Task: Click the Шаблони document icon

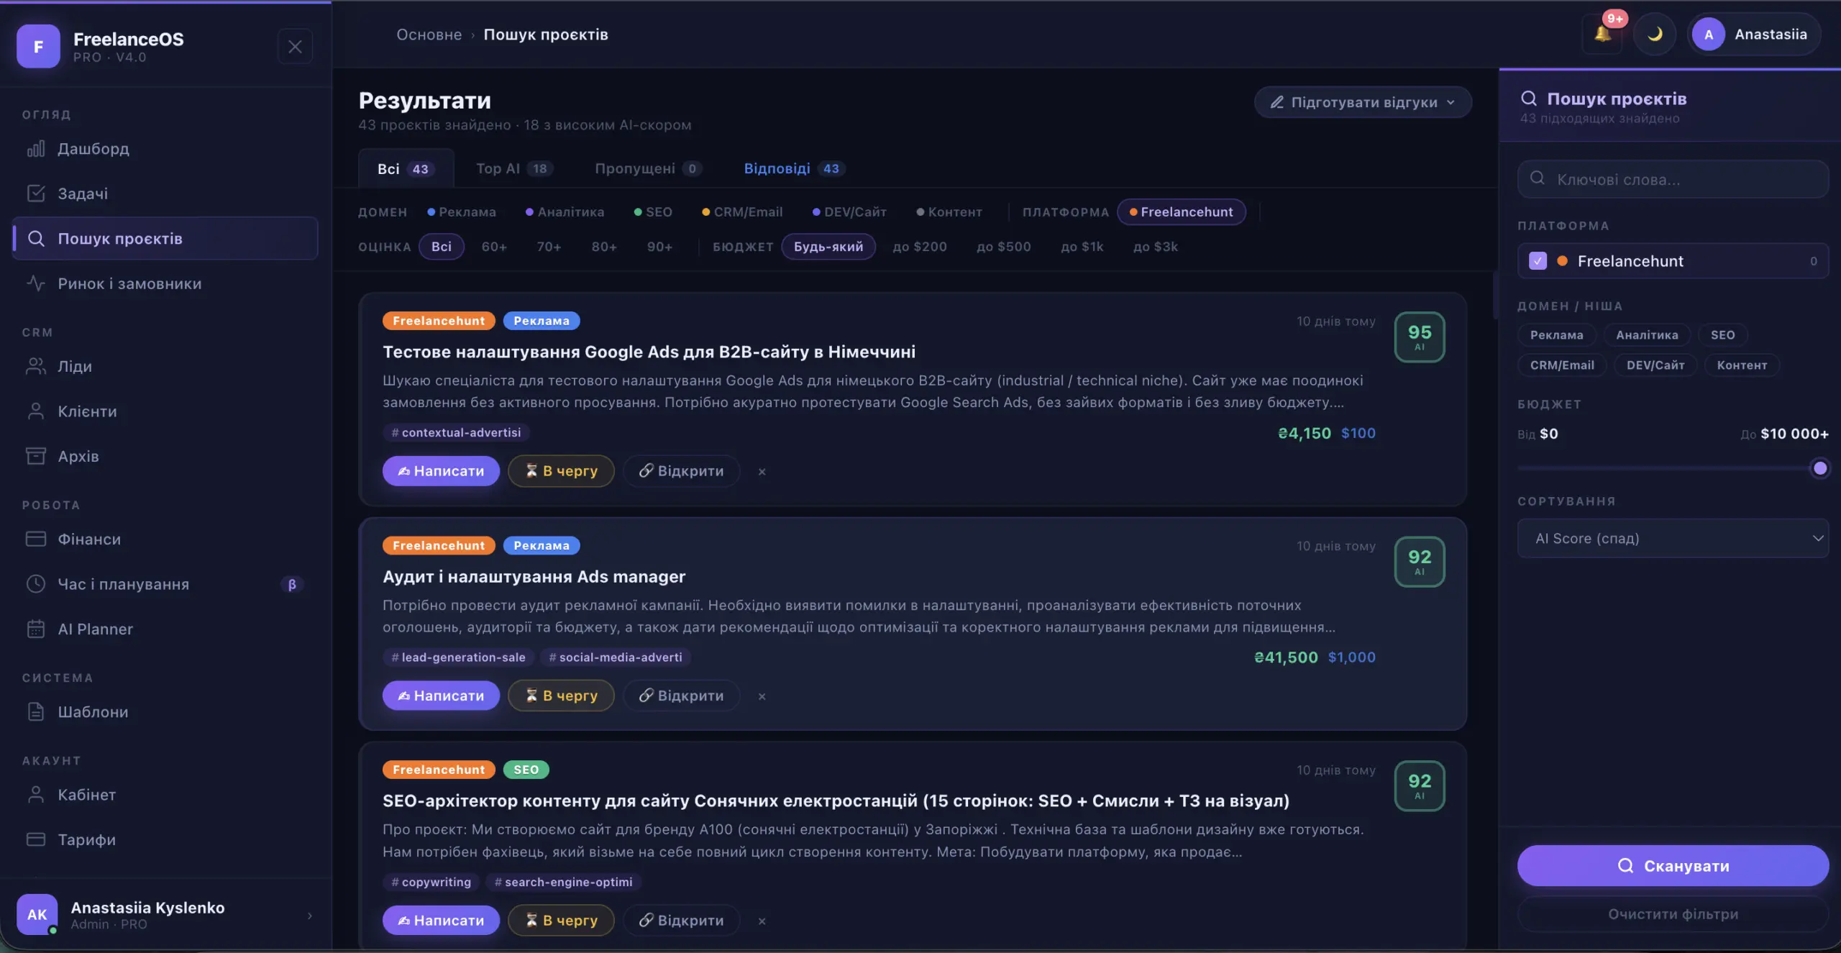Action: (x=36, y=712)
